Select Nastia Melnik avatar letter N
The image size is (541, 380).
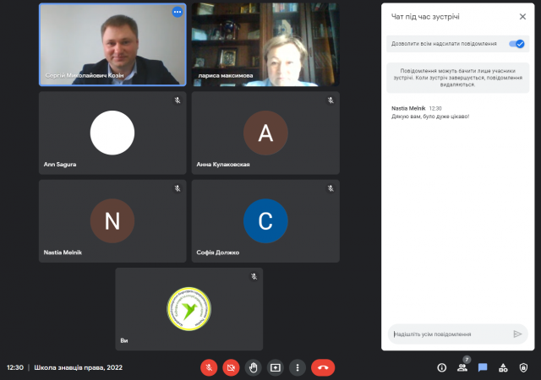click(112, 220)
